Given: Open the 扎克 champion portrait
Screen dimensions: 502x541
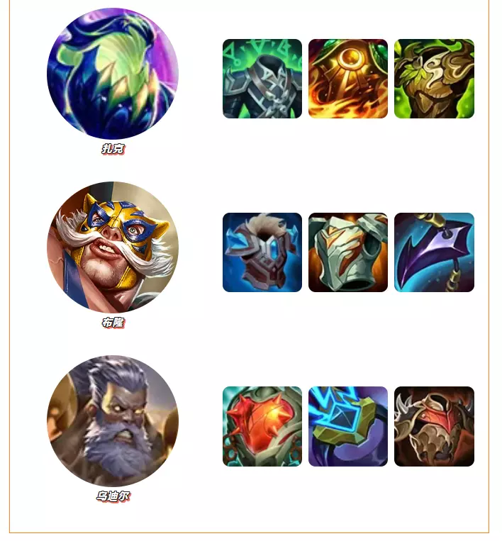Looking at the screenshot, I should click(113, 74).
